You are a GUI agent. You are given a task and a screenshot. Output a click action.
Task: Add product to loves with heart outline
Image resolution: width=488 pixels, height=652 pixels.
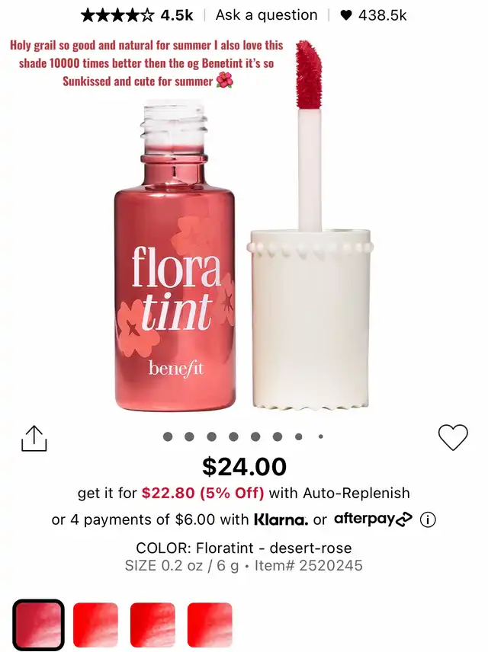tap(453, 437)
